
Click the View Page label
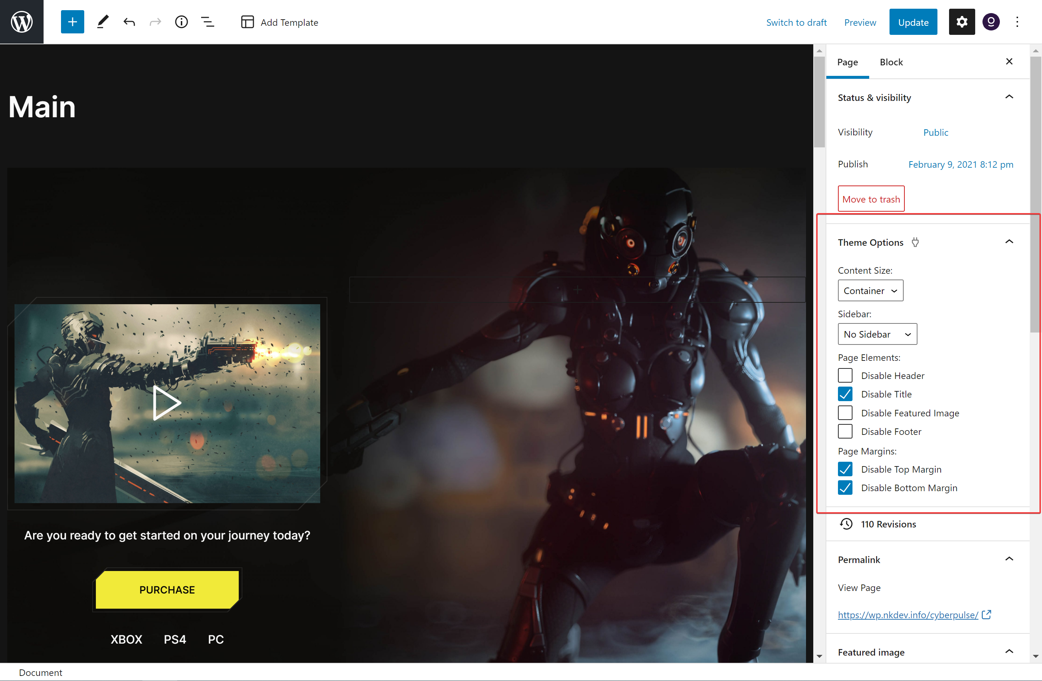click(x=859, y=587)
